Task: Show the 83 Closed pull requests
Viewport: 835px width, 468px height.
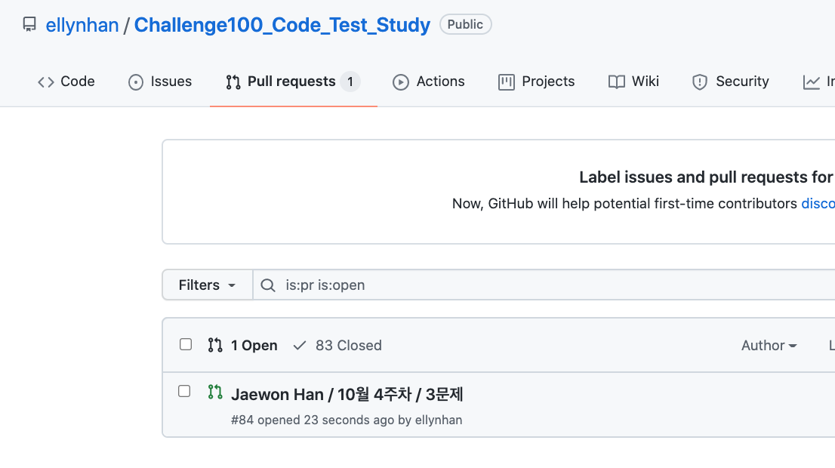Action: tap(337, 346)
